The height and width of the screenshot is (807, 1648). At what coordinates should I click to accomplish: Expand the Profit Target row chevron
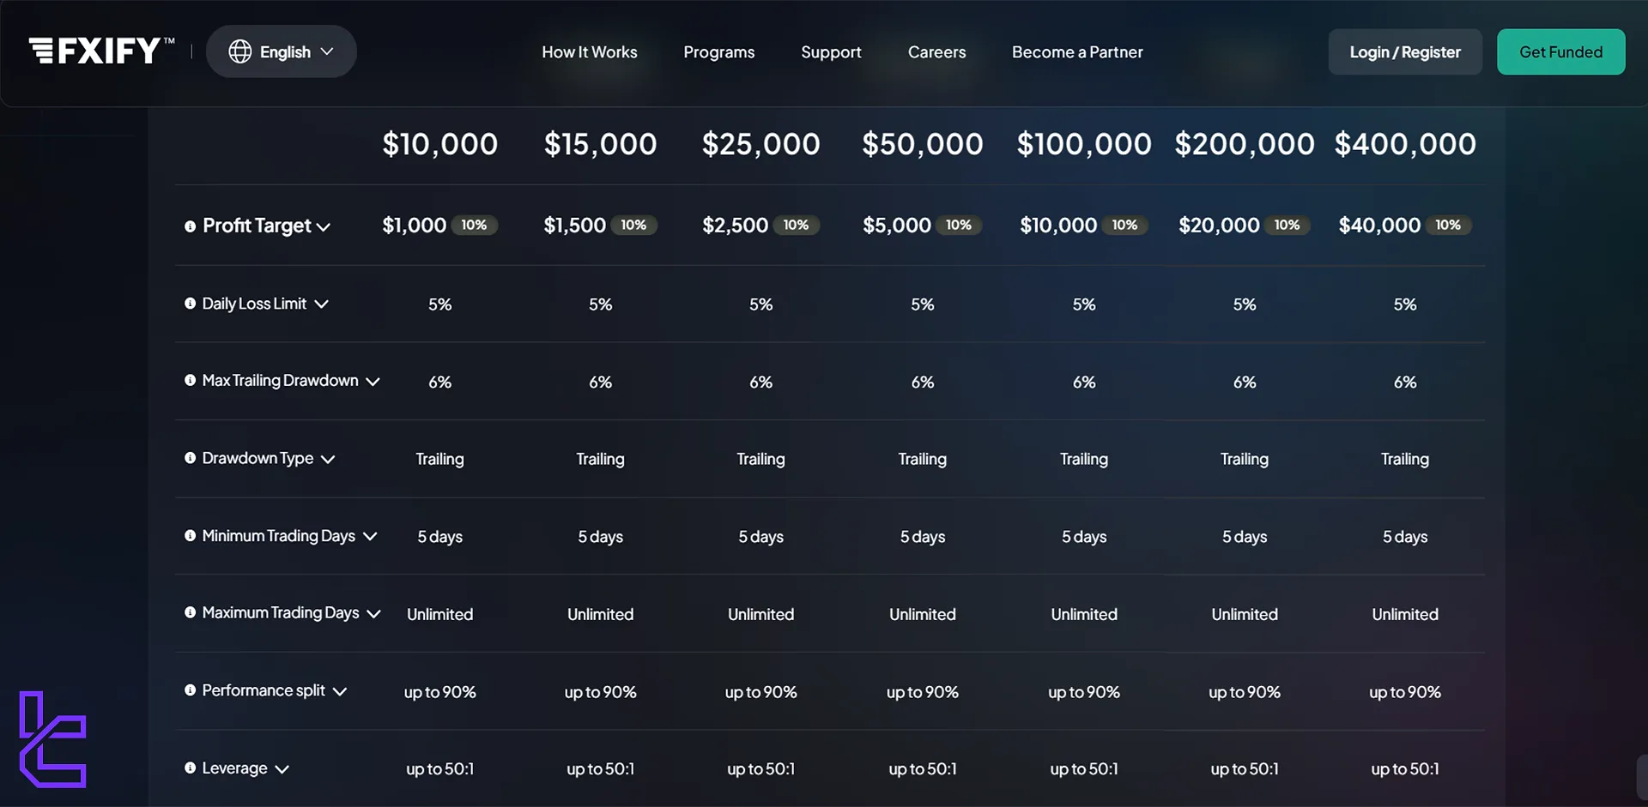pyautogui.click(x=324, y=227)
